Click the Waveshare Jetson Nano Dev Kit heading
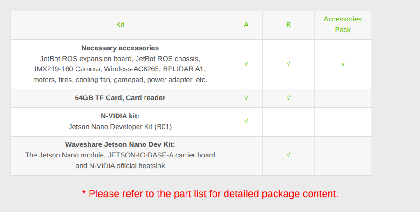420x212 pixels. pos(120,144)
